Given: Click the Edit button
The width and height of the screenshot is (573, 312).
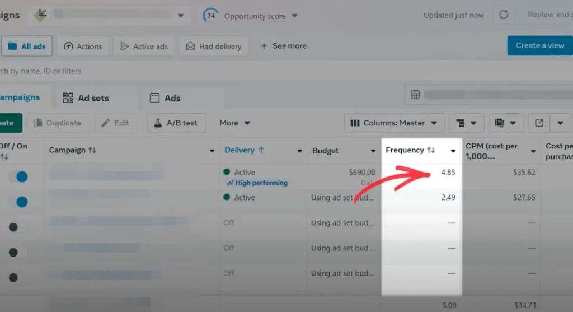Looking at the screenshot, I should [116, 123].
